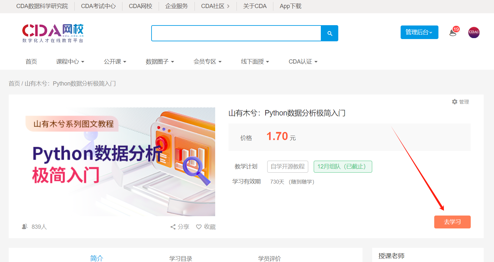Viewport: 494px width, 262px height.
Task: Open the notification bell with 19 badge
Action: click(x=453, y=32)
